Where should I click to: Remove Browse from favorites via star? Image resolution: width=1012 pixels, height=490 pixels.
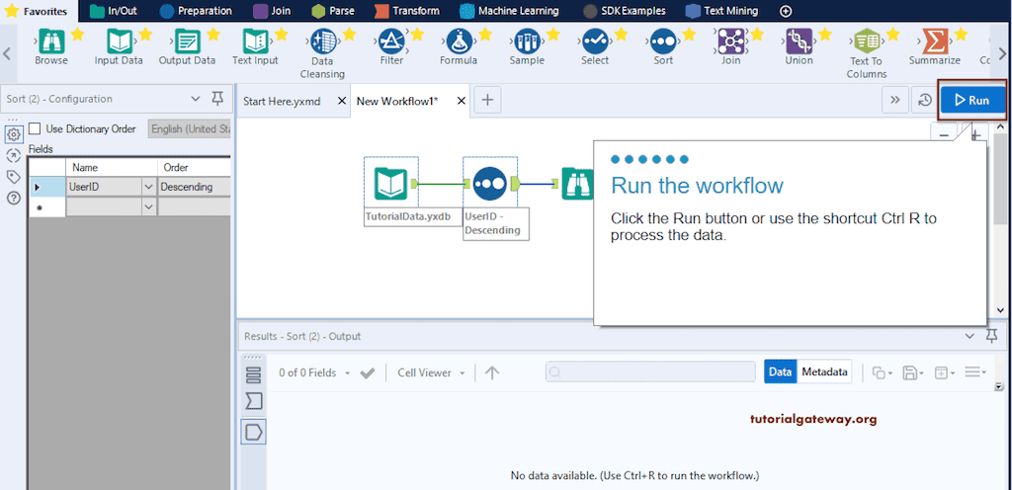(77, 35)
